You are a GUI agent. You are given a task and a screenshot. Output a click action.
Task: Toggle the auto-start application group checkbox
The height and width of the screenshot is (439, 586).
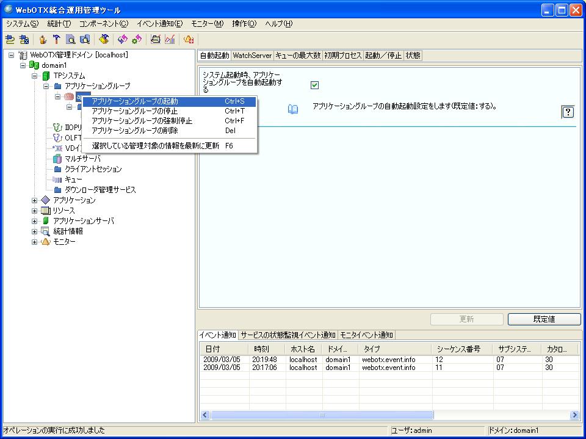click(315, 85)
